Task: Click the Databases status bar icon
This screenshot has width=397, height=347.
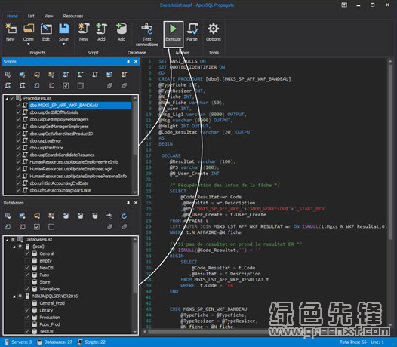Action: point(39,342)
